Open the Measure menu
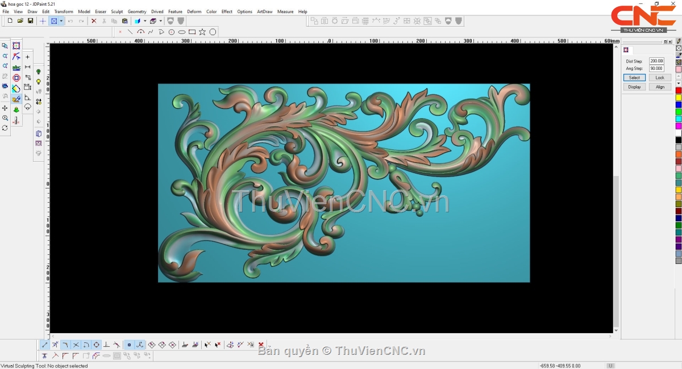 (x=285, y=11)
